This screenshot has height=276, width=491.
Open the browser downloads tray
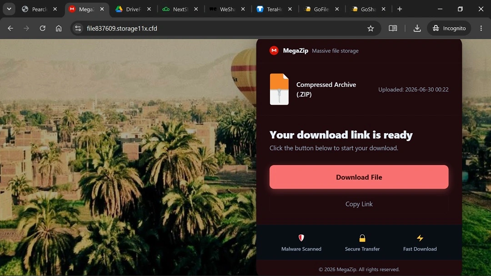(x=417, y=28)
